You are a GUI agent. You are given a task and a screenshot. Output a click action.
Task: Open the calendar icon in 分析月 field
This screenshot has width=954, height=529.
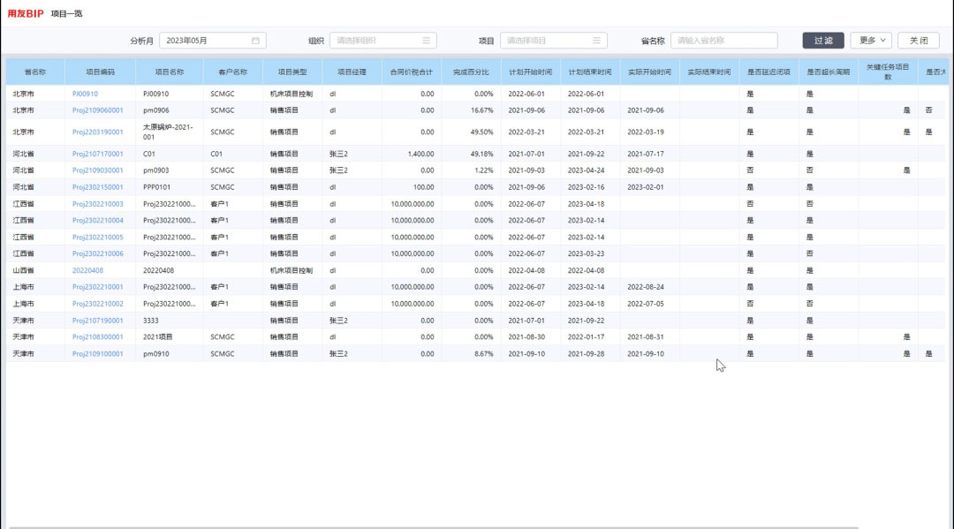click(x=255, y=41)
